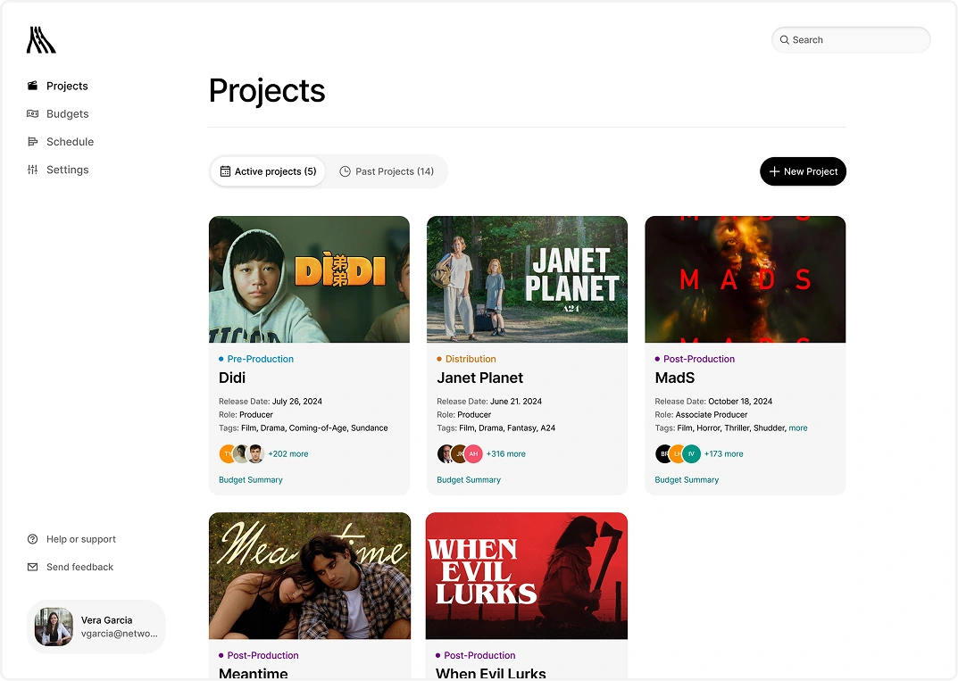View +316 more members on Janet Planet
The height and width of the screenshot is (681, 958).
tap(506, 453)
